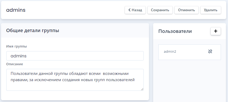Click the Пользователи panel heading

pyautogui.click(x=175, y=31)
